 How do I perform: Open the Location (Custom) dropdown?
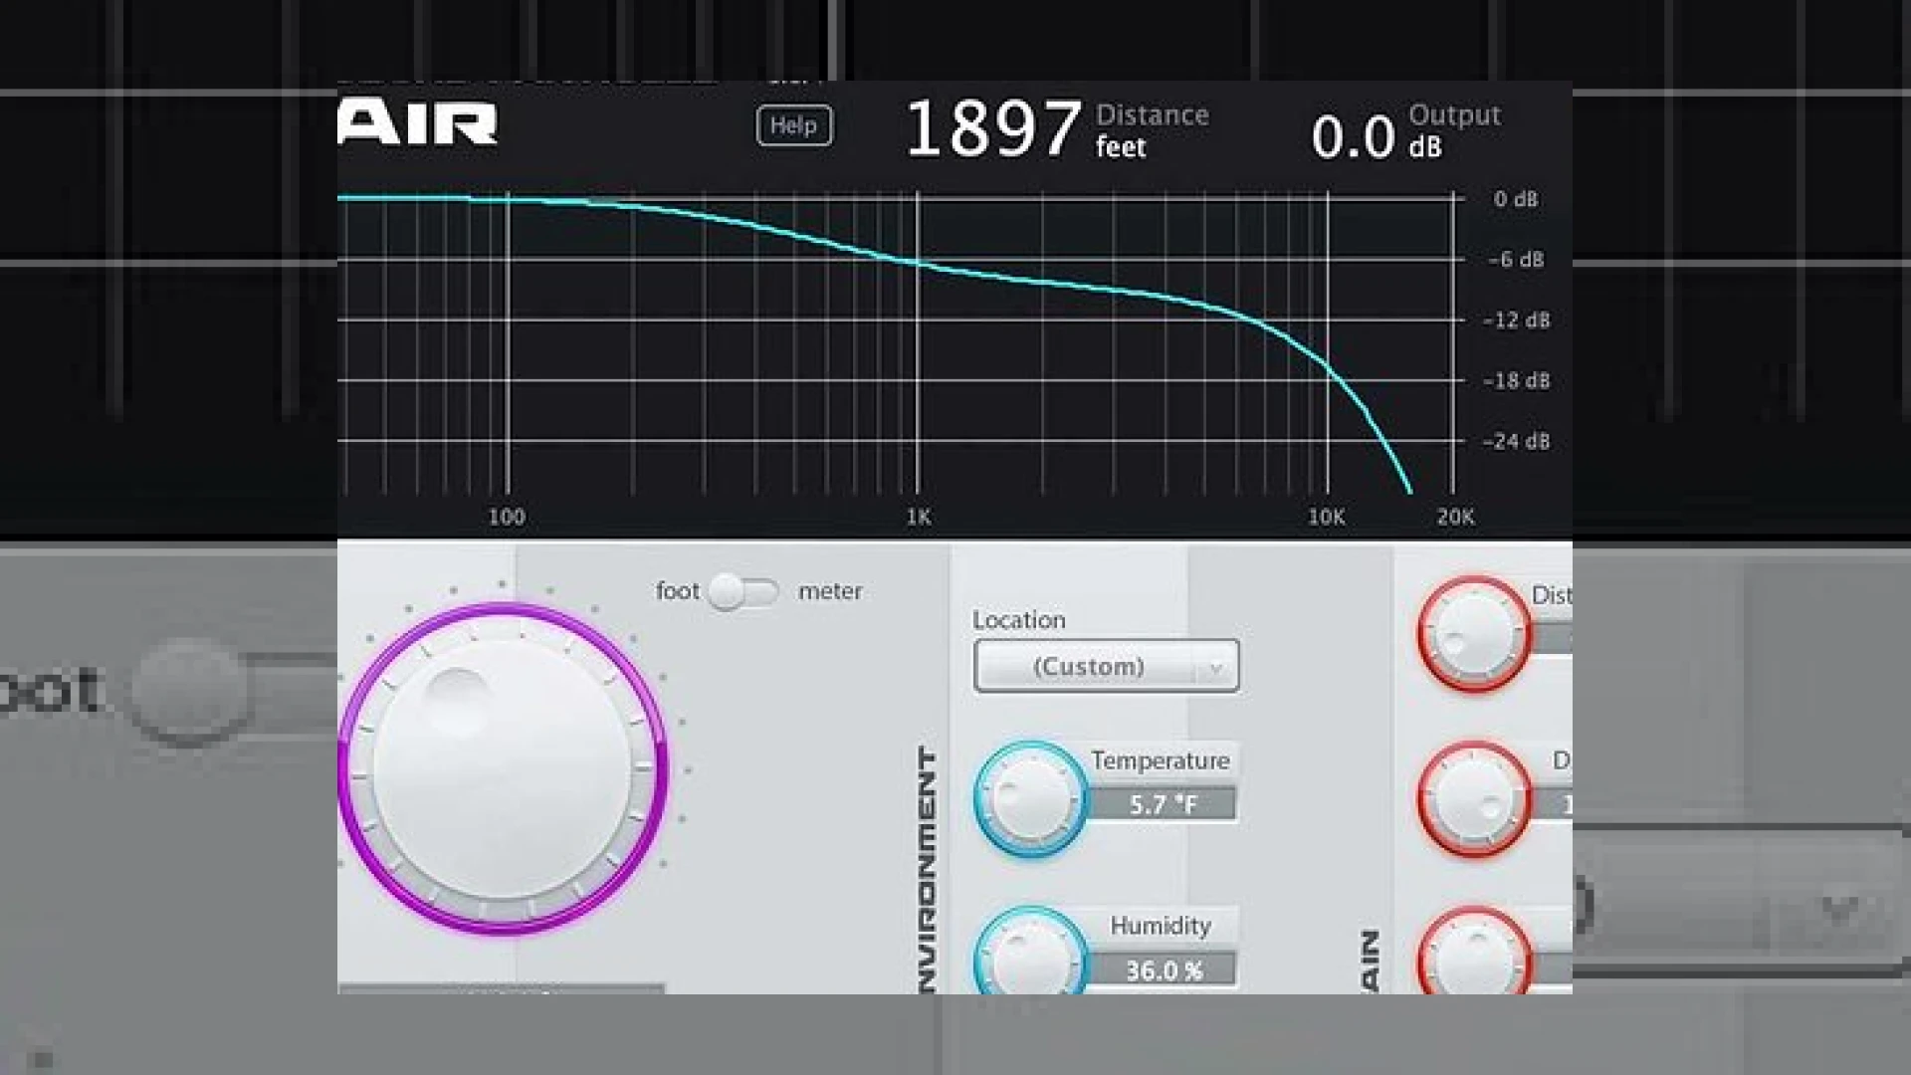(1106, 666)
